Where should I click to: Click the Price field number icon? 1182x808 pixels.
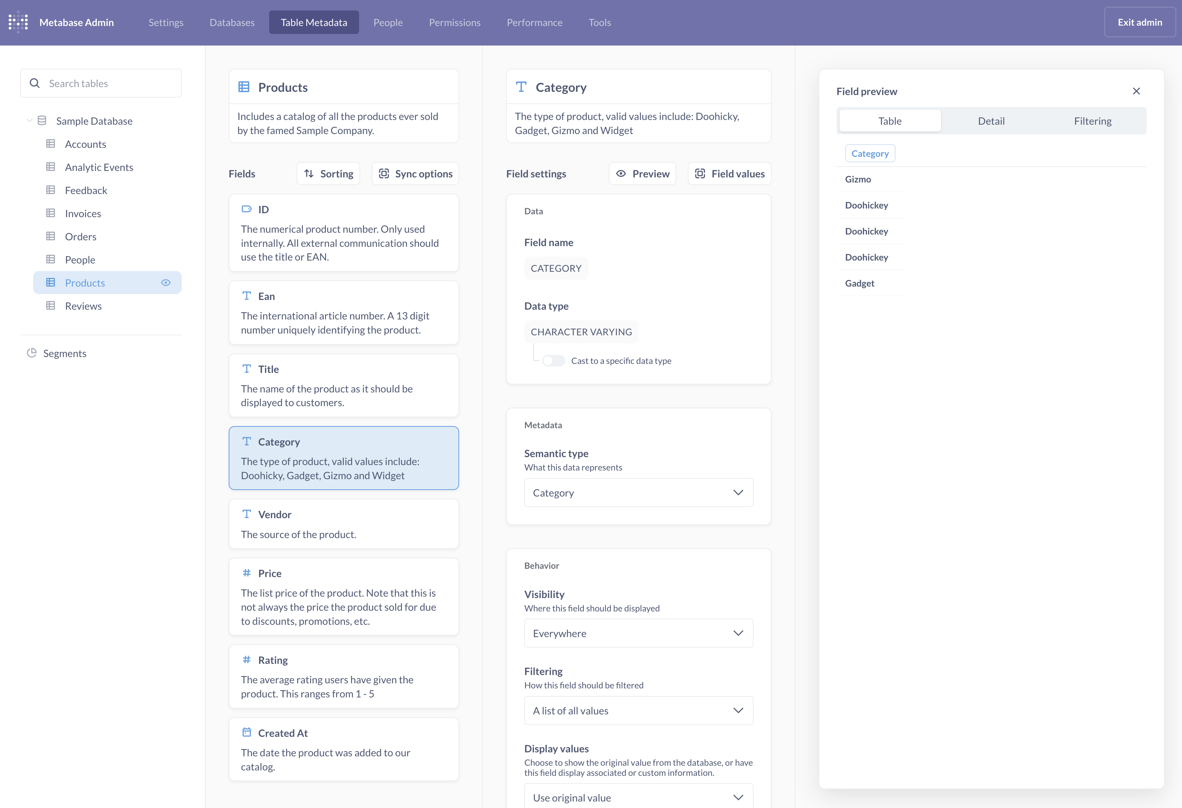247,573
